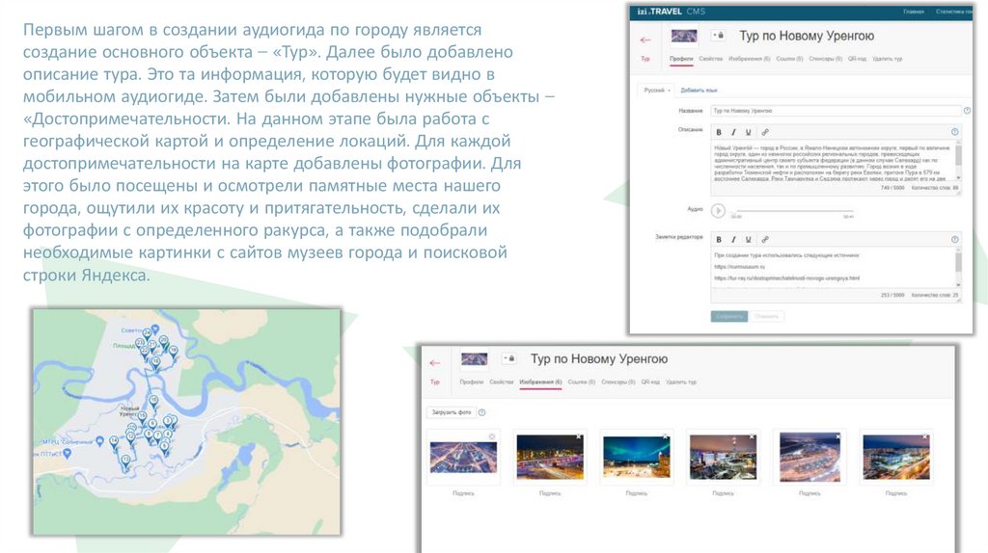
Task: Open Профиль tab in the images window
Action: 471,382
